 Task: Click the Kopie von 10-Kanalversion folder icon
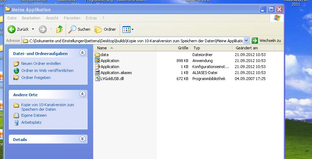[16, 105]
